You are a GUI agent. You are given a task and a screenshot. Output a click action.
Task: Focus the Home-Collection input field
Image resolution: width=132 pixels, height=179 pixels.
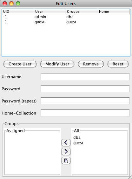click(x=85, y=113)
